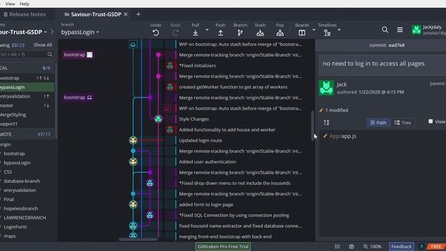
Task: Click the bootstrap label with checkbox icon
Action: 78,54
